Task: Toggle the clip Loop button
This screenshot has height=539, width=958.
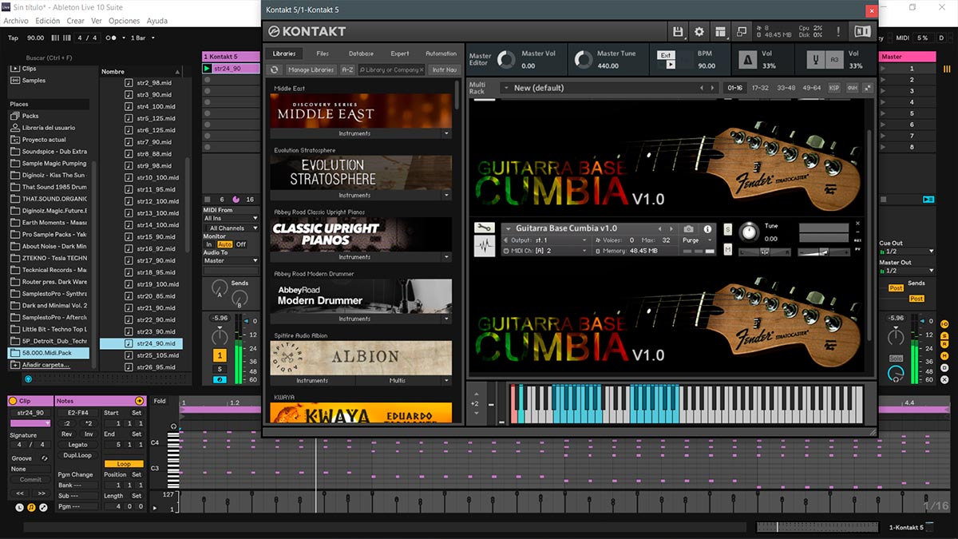Action: pyautogui.click(x=124, y=464)
